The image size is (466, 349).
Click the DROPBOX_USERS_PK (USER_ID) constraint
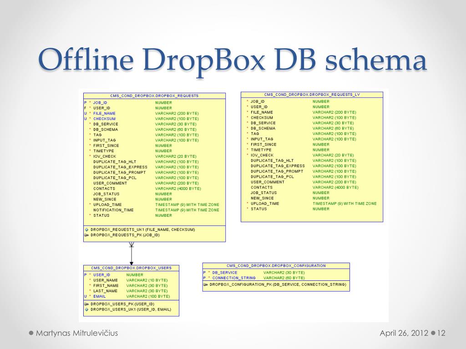(122, 304)
